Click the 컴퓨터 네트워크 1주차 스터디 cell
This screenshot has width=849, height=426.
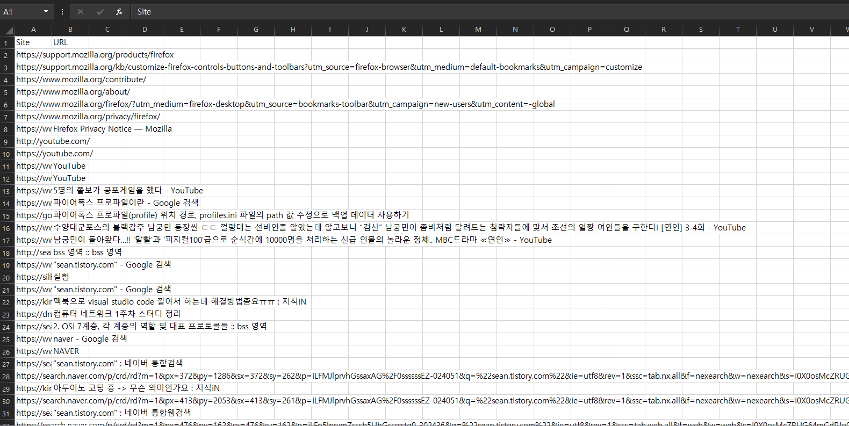pos(117,314)
